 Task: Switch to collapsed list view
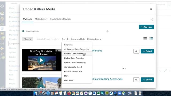coord(145,38)
